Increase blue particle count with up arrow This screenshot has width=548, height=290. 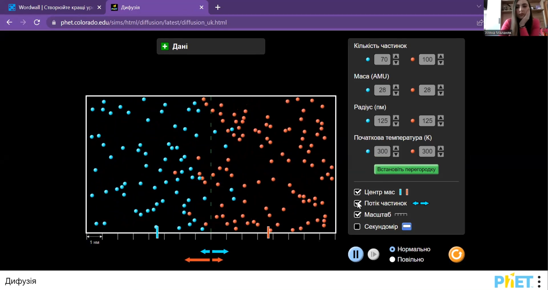396,56
